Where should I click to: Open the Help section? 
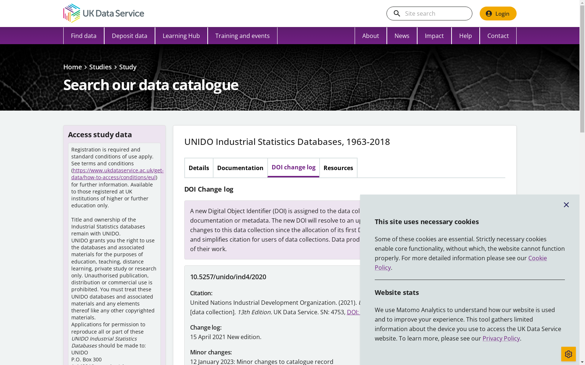point(465,36)
